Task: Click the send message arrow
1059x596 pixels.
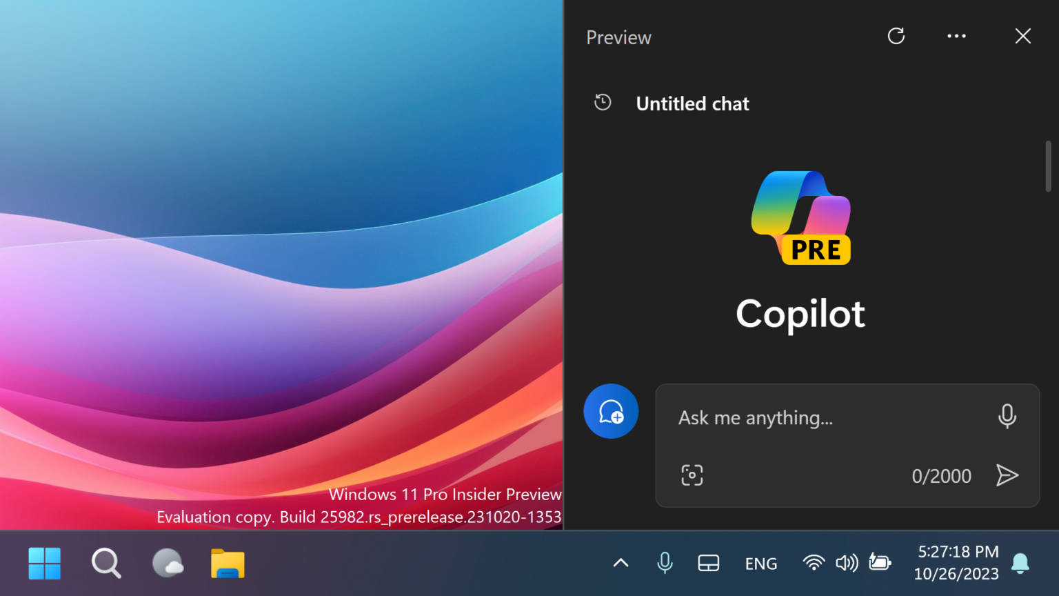Action: [1008, 475]
